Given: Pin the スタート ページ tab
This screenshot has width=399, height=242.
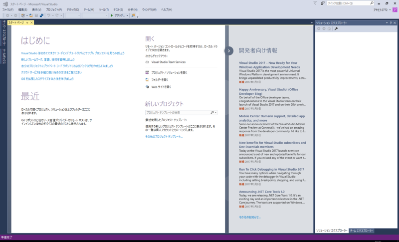Looking at the screenshot, I should click(27, 22).
